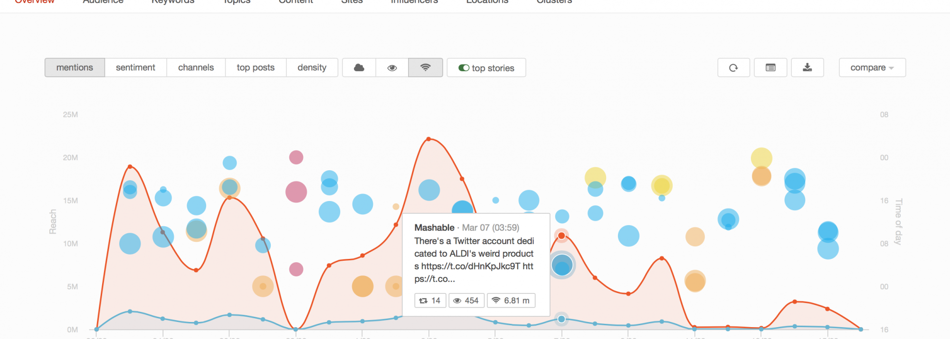Screen dimensions: 950x339
Task: Switch to the sentiment view
Action: (x=135, y=68)
